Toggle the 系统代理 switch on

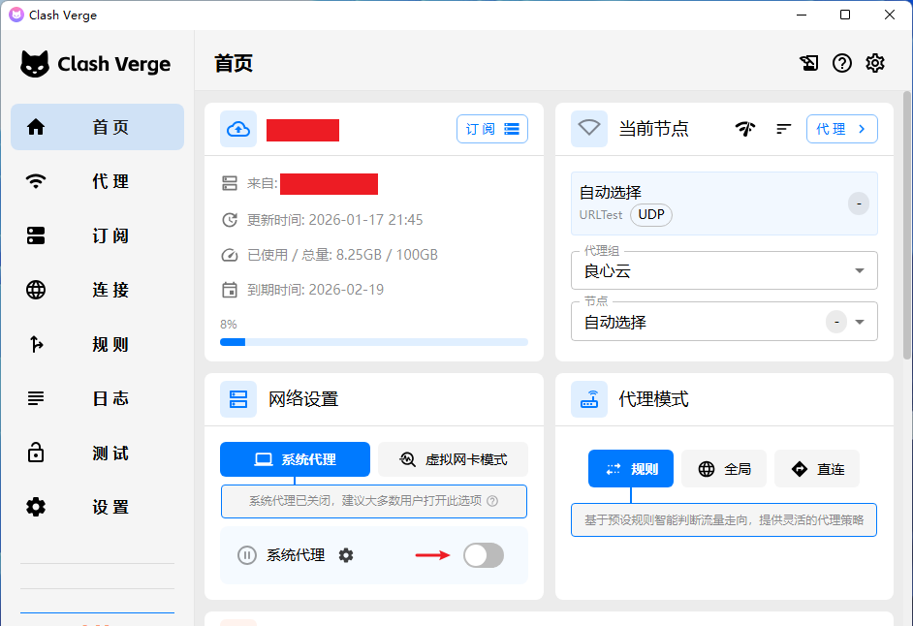tap(484, 555)
